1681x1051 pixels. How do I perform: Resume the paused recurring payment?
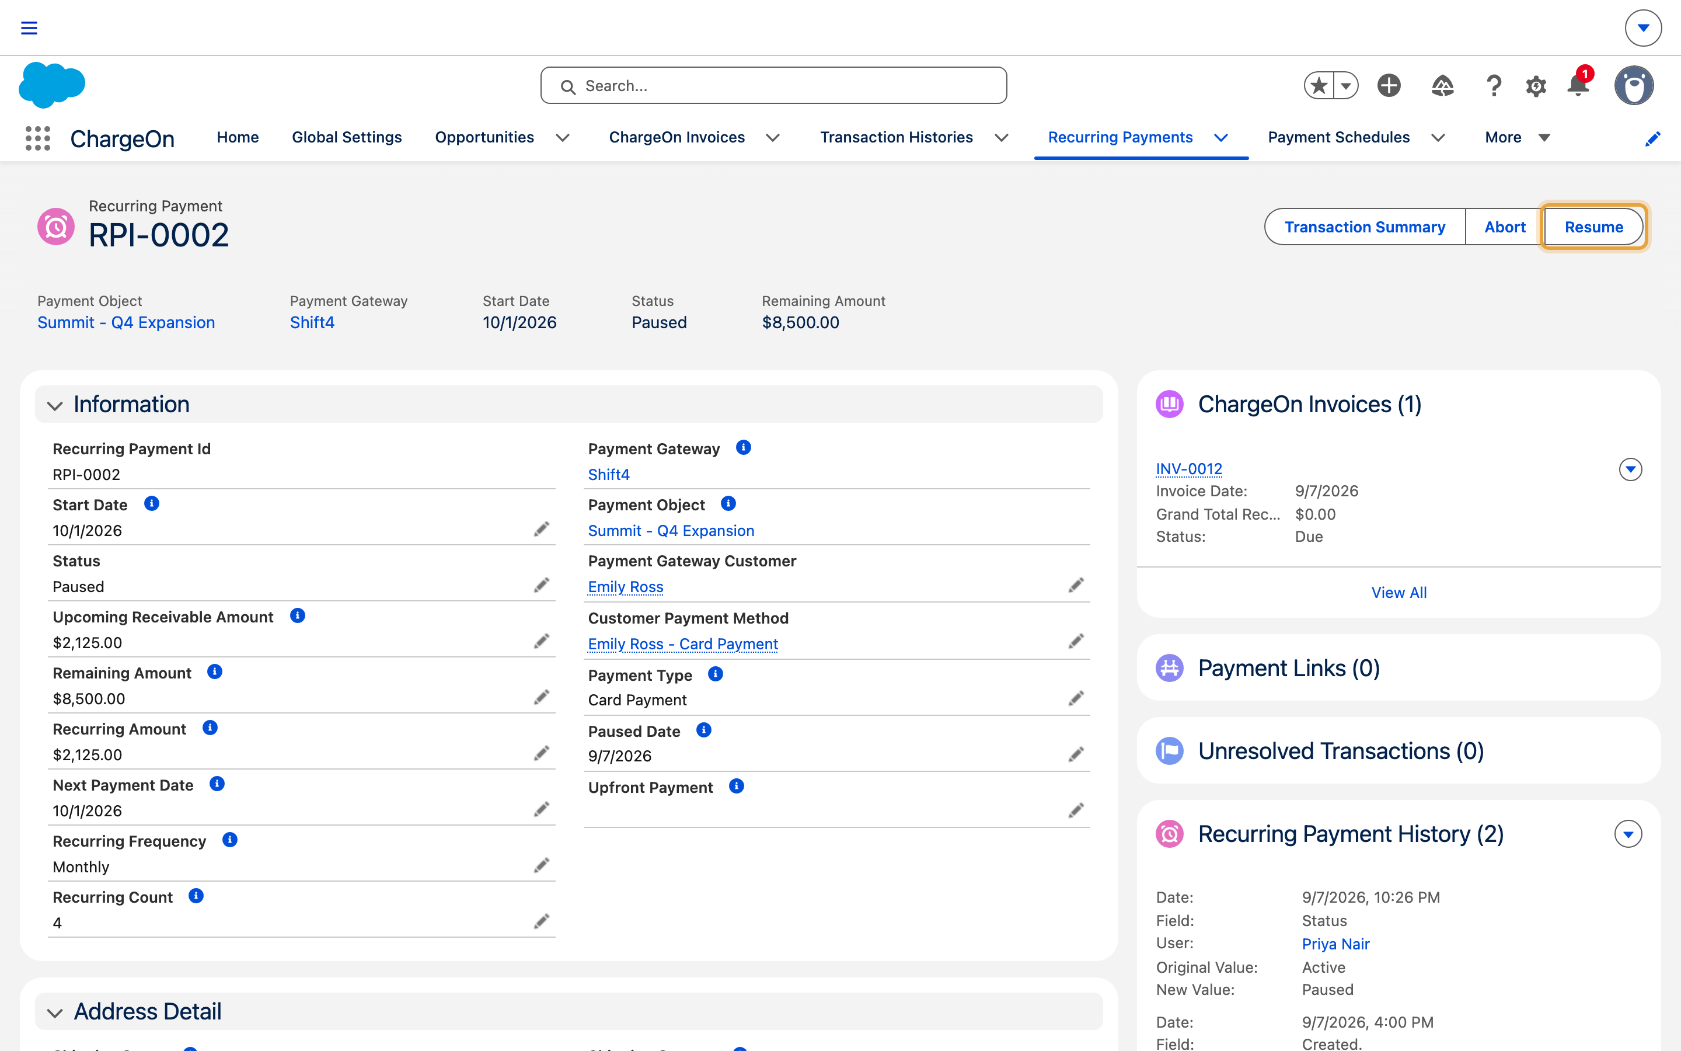pyautogui.click(x=1593, y=227)
